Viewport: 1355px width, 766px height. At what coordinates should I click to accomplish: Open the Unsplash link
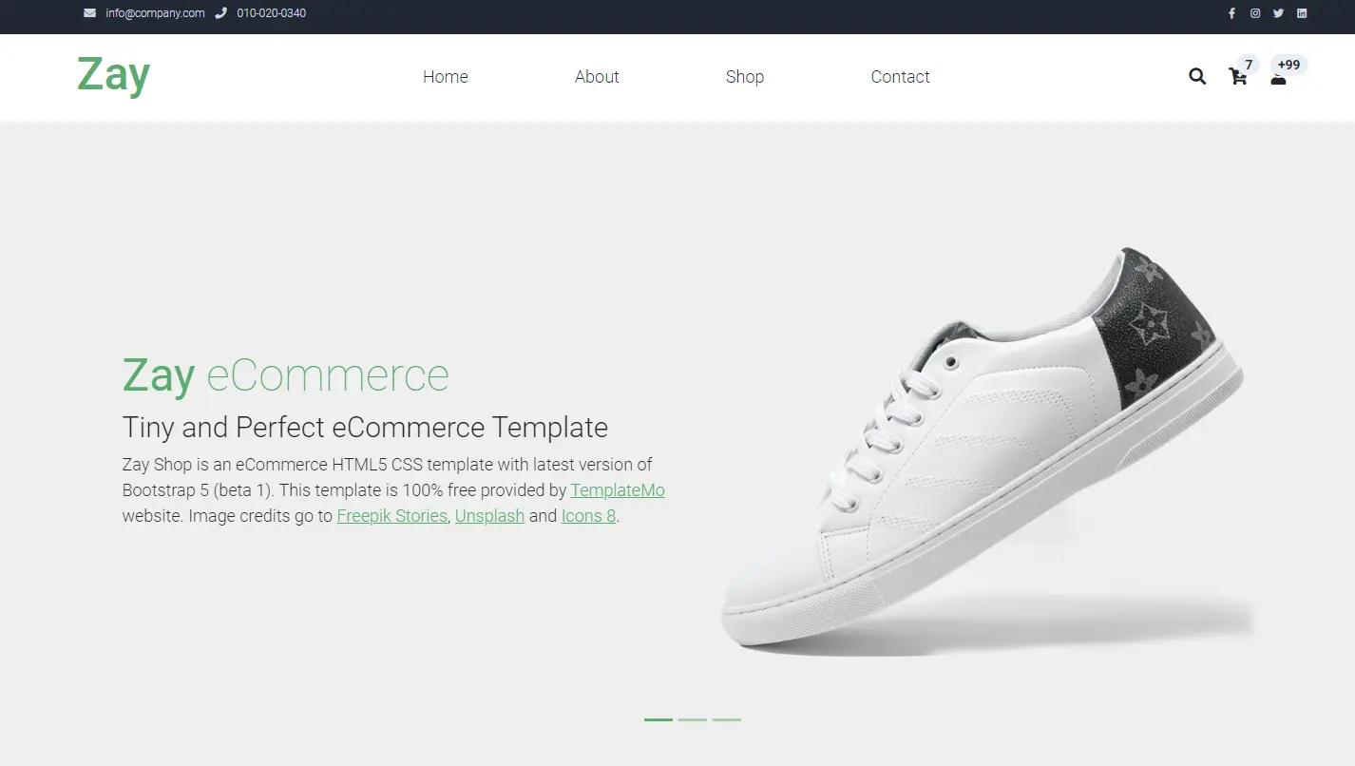tap(489, 516)
